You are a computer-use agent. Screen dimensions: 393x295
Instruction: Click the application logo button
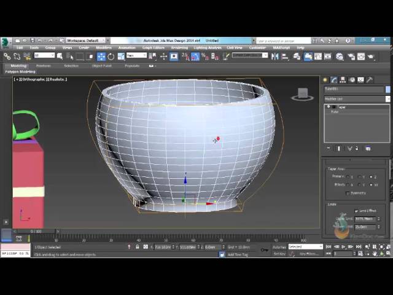click(x=6, y=42)
